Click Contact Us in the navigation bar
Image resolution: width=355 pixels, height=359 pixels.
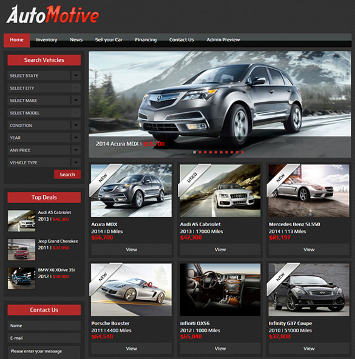pyautogui.click(x=181, y=40)
